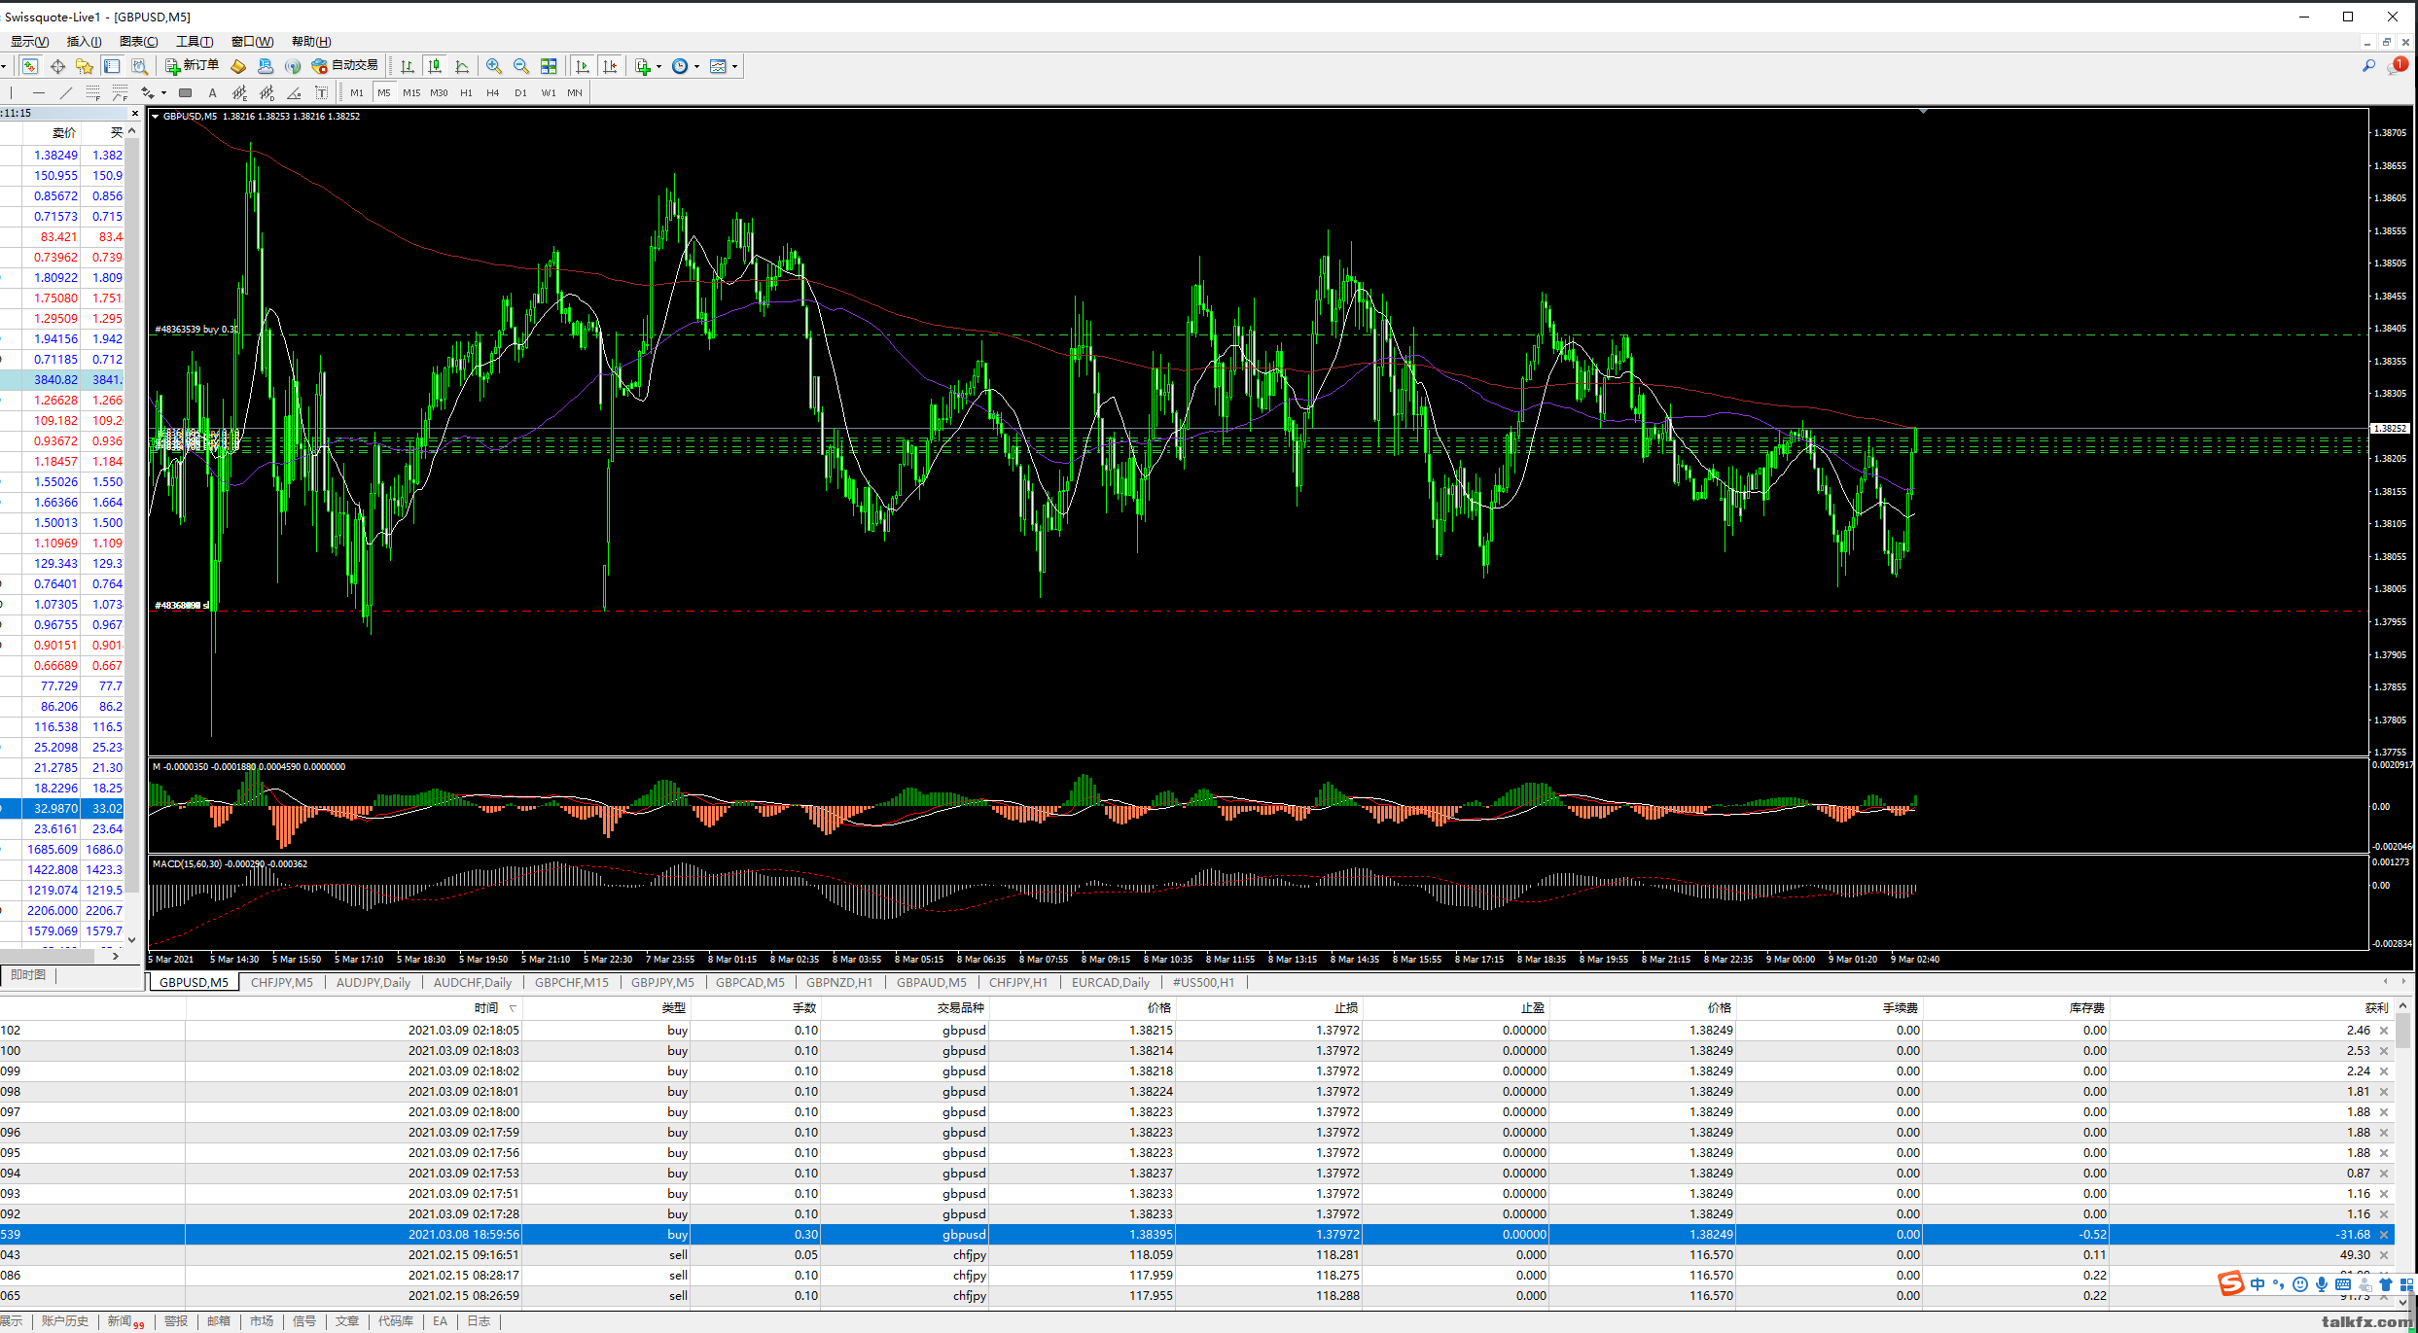Open the indicators list dropdown arrow
2418x1333 pixels.
659,66
